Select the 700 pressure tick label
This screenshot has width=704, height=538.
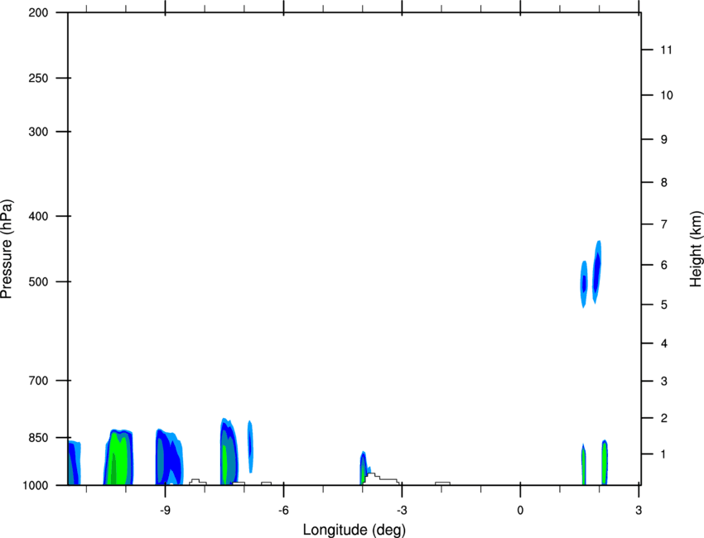point(38,381)
